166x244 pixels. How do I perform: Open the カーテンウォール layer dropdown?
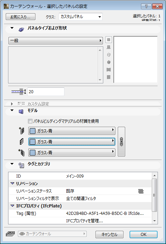click(52, 234)
